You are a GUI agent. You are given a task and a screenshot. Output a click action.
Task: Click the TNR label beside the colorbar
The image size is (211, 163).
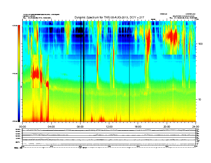pos(21,87)
